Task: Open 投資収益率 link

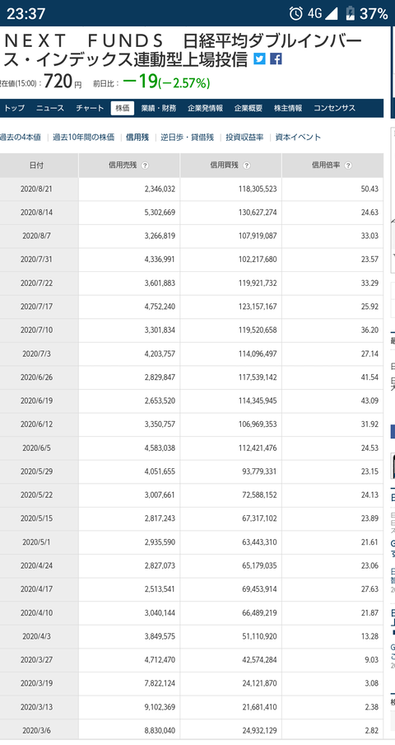Action: (x=244, y=138)
